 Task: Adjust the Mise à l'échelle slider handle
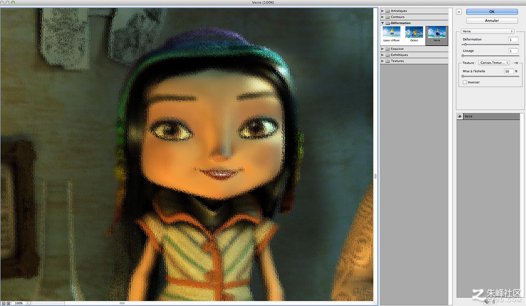click(463, 76)
